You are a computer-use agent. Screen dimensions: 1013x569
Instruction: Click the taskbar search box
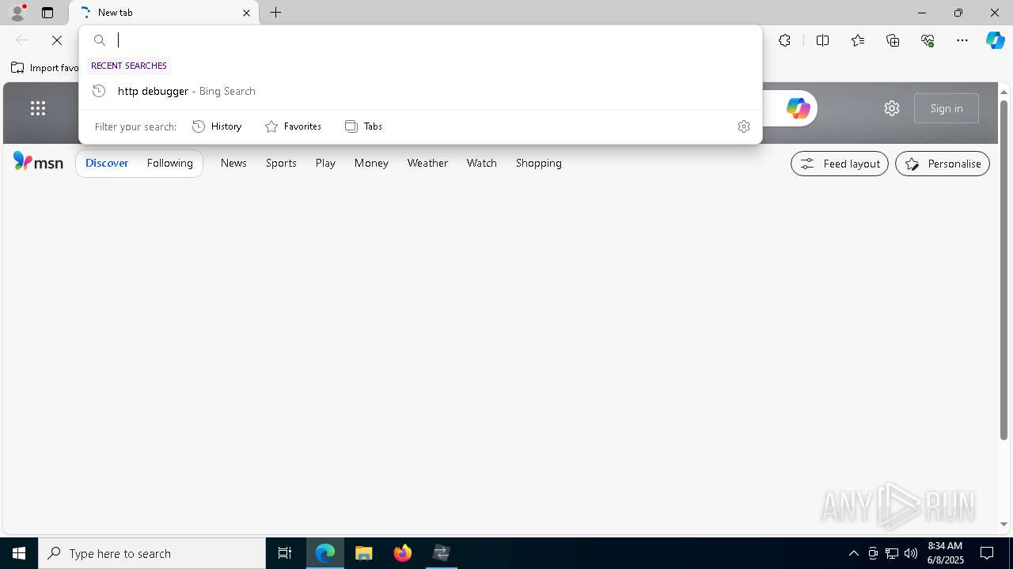coord(152,553)
